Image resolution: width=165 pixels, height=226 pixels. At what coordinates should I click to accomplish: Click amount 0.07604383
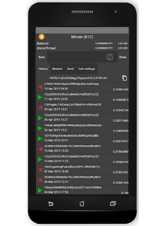click(x=121, y=152)
